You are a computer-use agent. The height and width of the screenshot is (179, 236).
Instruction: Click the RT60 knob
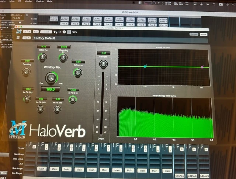[x=43, y=57]
